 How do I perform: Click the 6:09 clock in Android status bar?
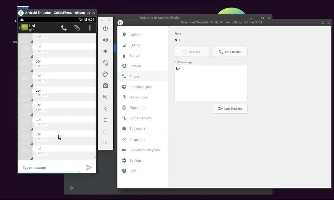coord(91,20)
